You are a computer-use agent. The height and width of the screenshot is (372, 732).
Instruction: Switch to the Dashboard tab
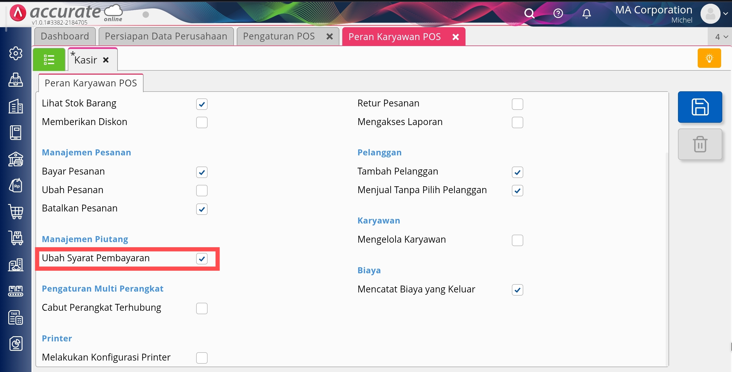coord(65,36)
